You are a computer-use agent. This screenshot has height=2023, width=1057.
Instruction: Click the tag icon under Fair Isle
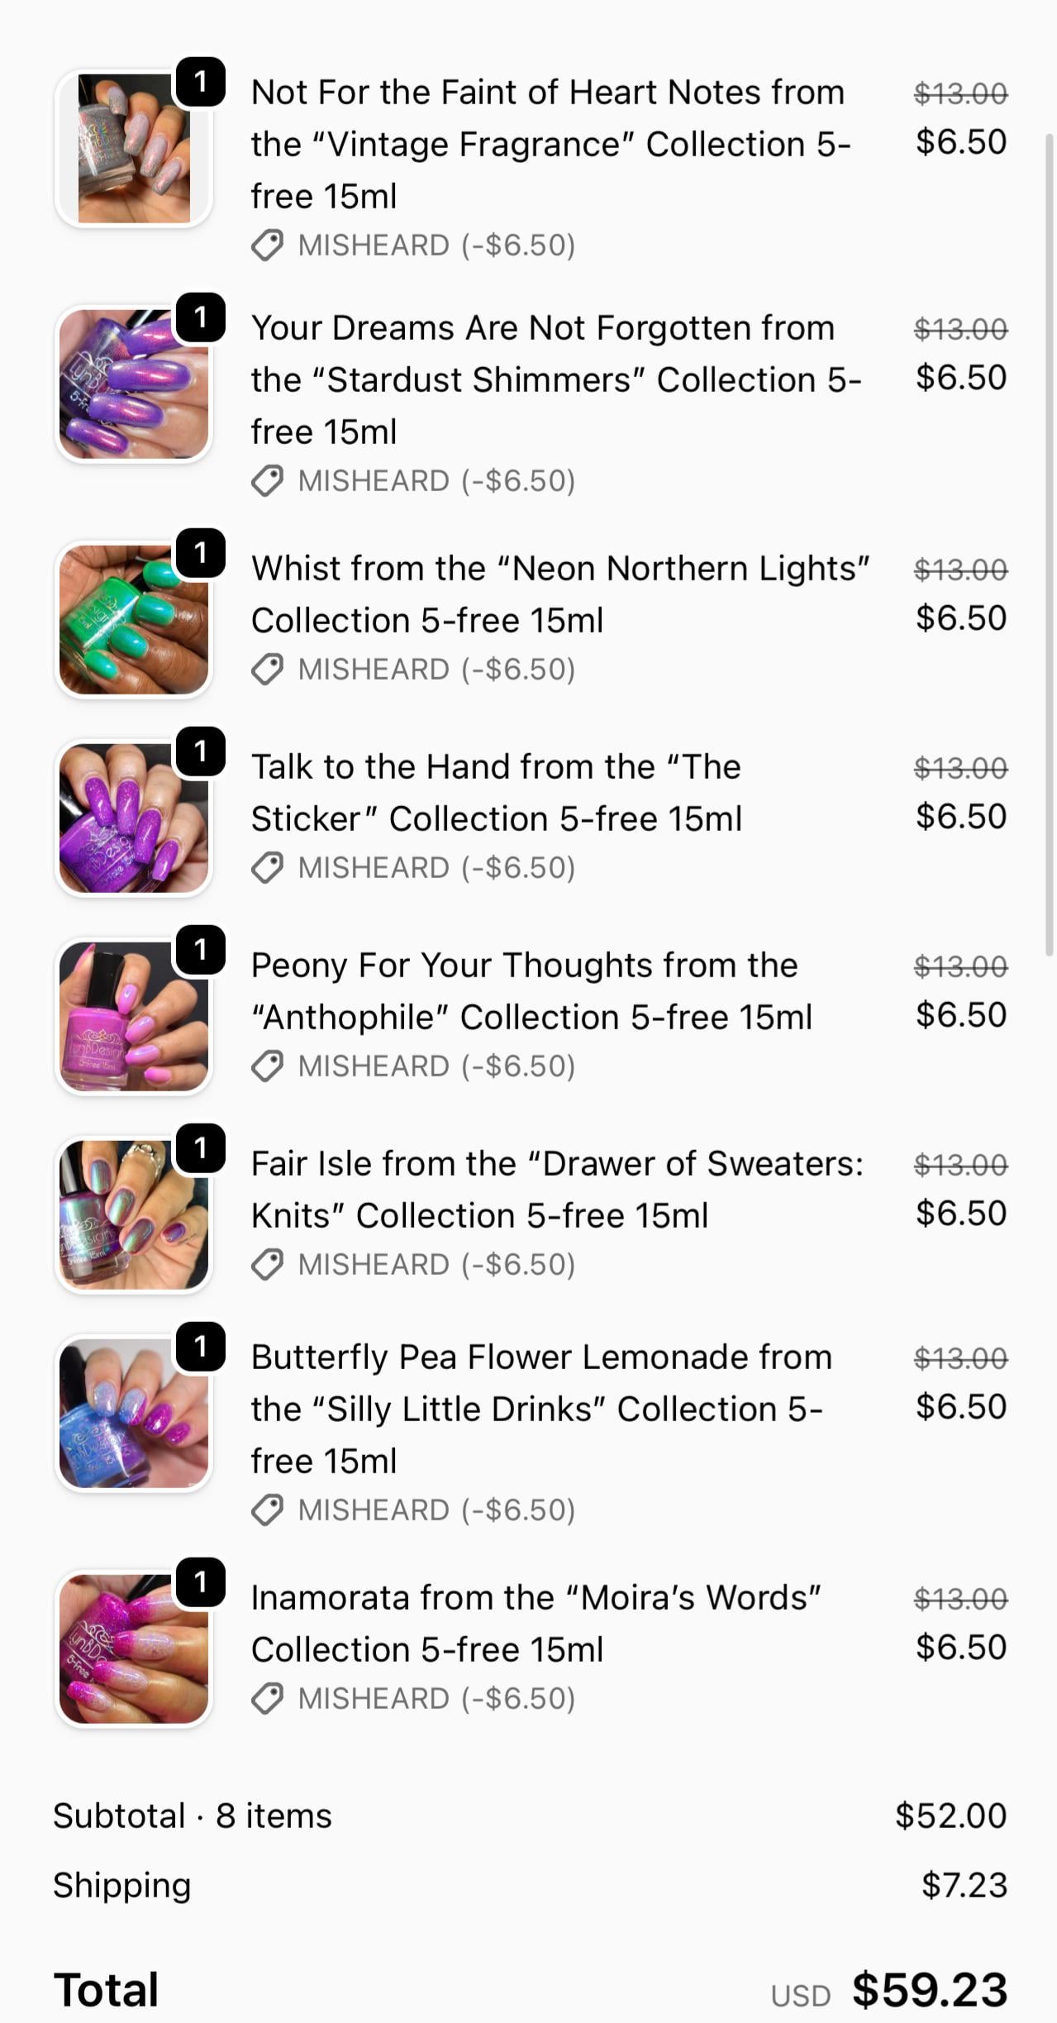coord(267,1264)
